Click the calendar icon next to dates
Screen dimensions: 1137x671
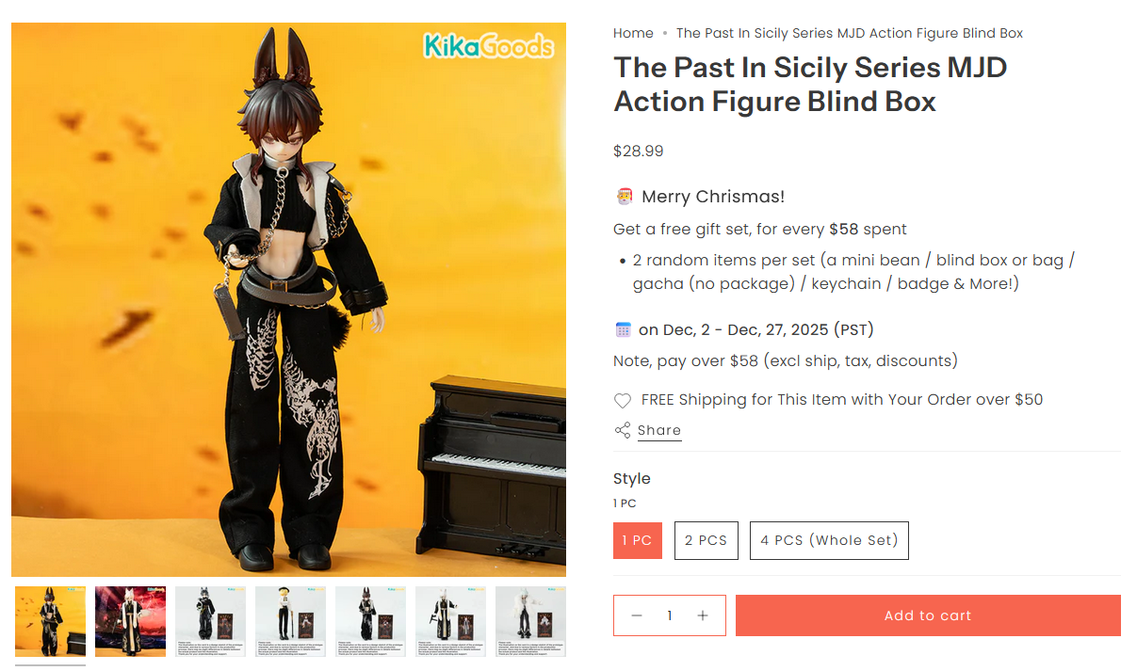tap(623, 329)
